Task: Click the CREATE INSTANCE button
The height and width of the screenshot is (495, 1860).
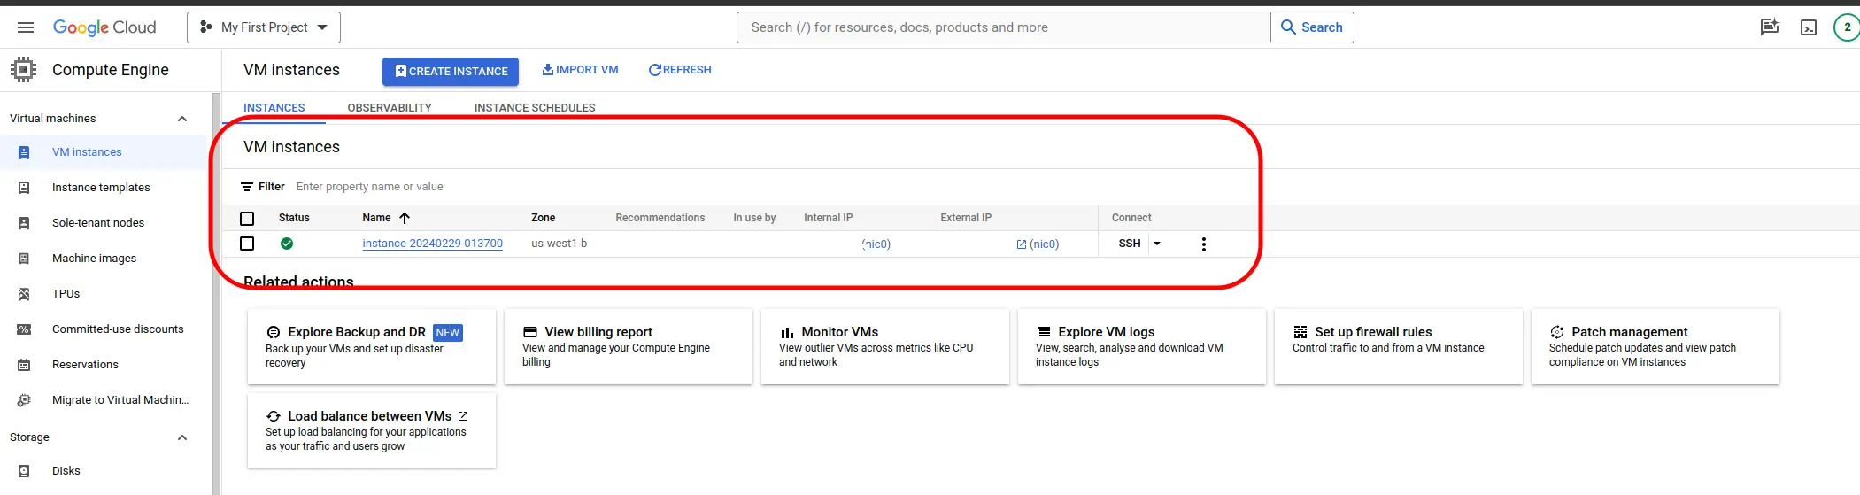Action: 451,72
